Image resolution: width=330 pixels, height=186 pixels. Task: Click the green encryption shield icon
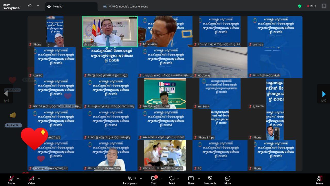[300, 6]
